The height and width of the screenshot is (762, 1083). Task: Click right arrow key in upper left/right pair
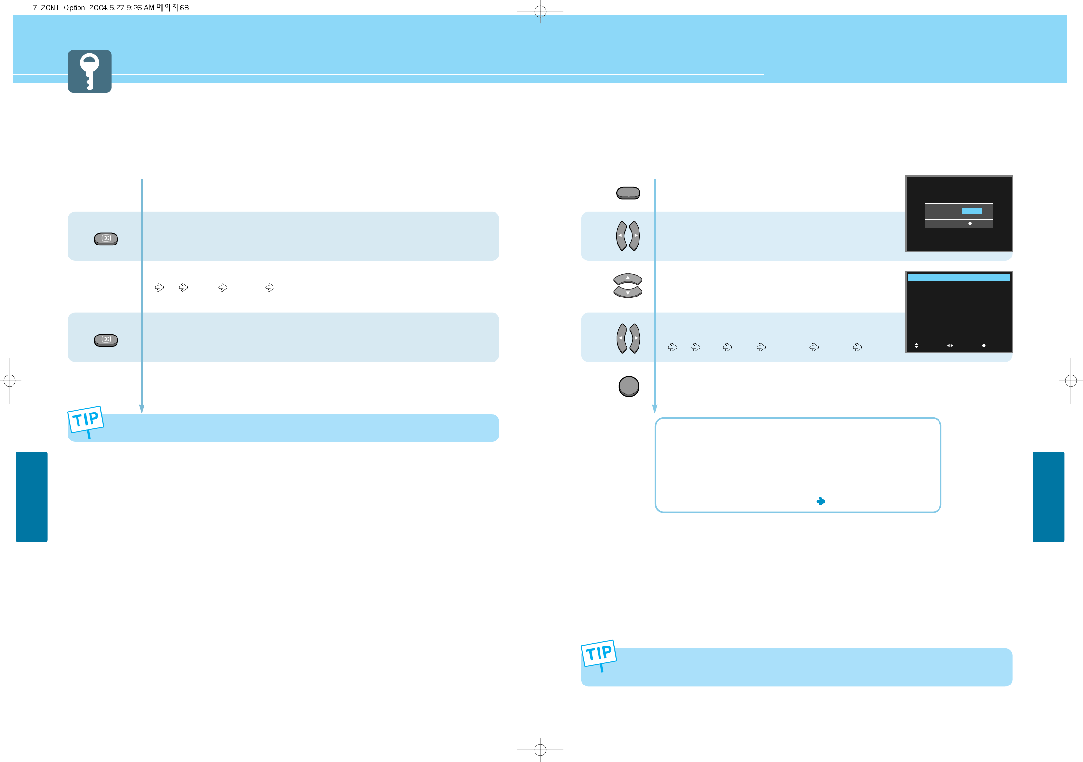(x=635, y=236)
